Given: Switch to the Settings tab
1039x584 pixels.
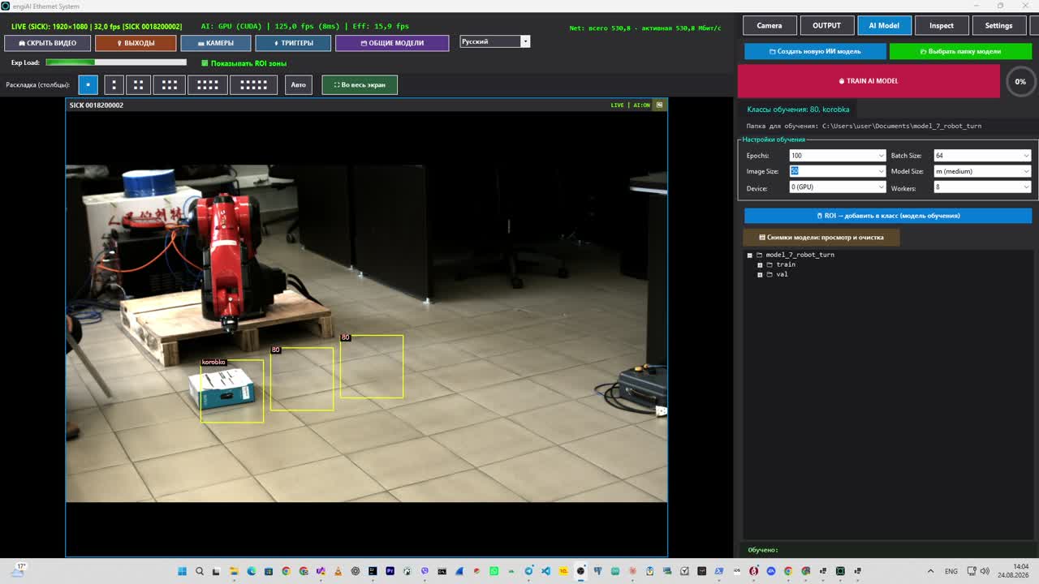Looking at the screenshot, I should click(998, 25).
